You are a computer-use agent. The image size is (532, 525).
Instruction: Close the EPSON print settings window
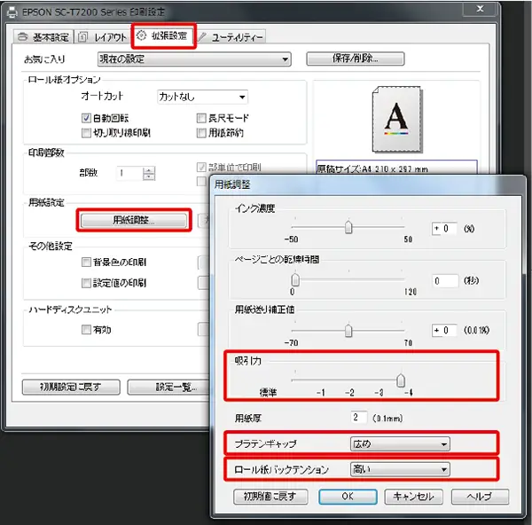pyautogui.click(x=480, y=9)
